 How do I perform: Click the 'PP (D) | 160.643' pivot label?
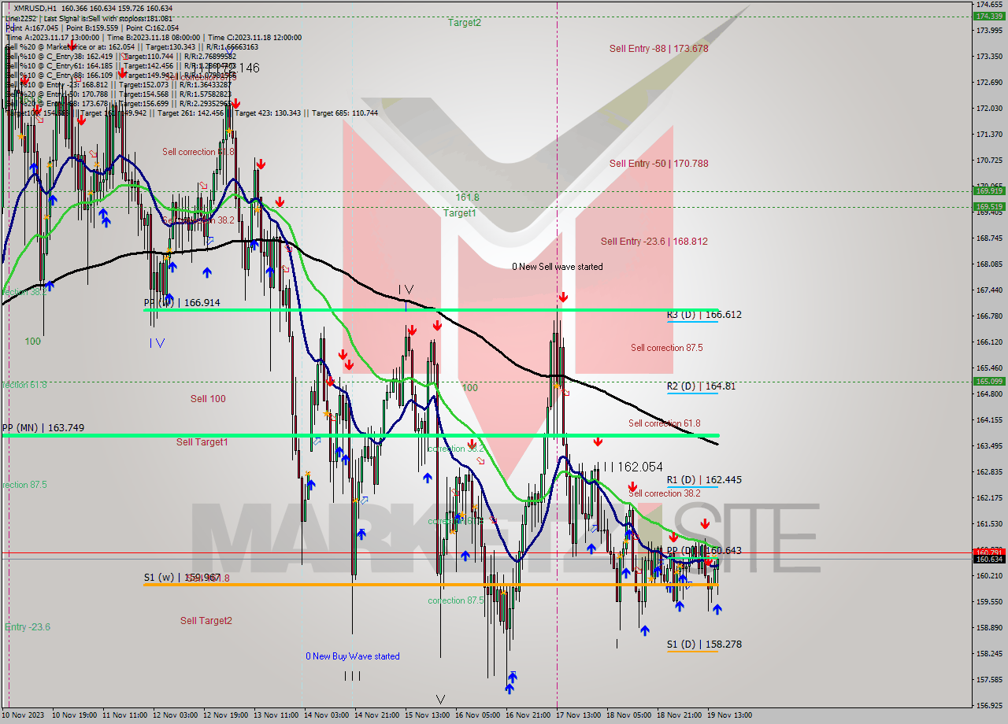(704, 551)
